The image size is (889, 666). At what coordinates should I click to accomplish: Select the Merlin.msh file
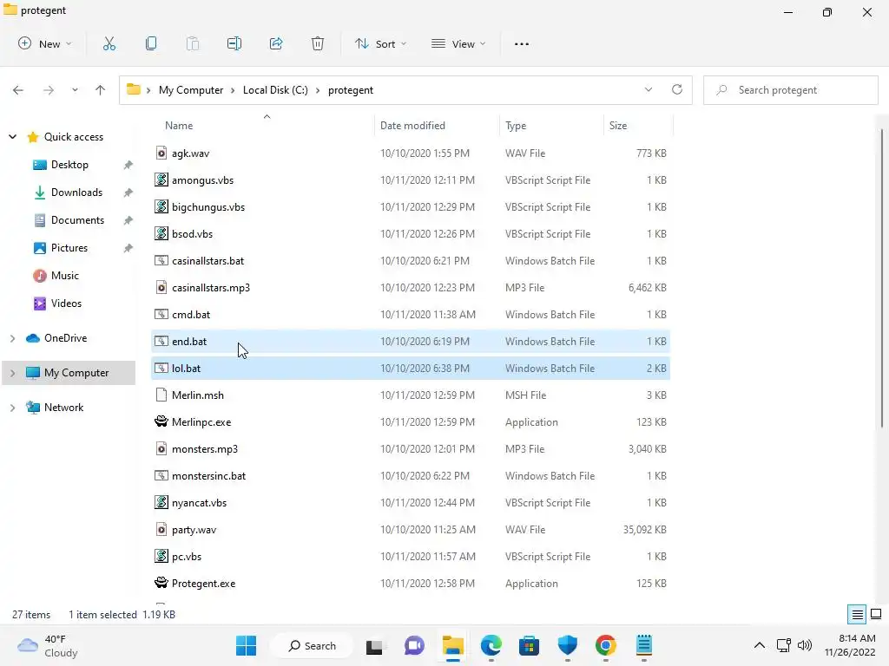(x=411, y=395)
